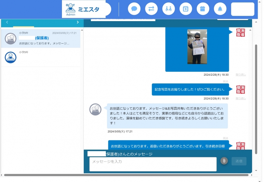Click 取り消し under 記念写真 message
This screenshot has width=264, height=182.
tap(240, 99)
